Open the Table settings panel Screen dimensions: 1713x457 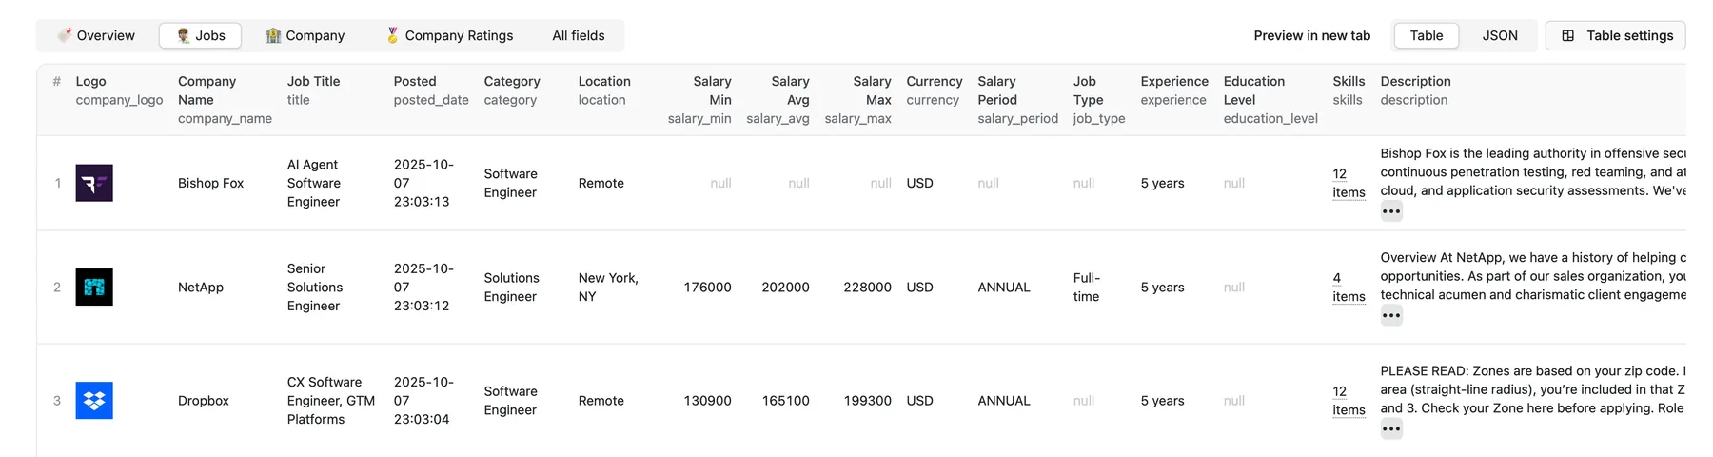[1615, 35]
